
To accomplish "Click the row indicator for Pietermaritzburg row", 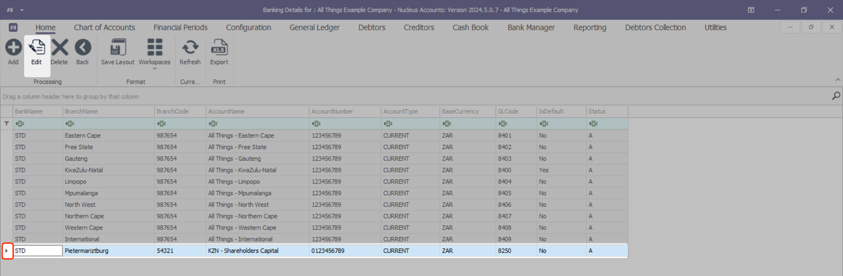I will click(7, 251).
